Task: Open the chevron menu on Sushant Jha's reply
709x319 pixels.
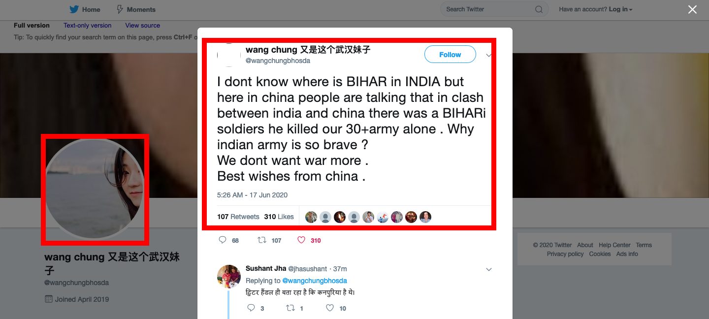Action: 489,269
